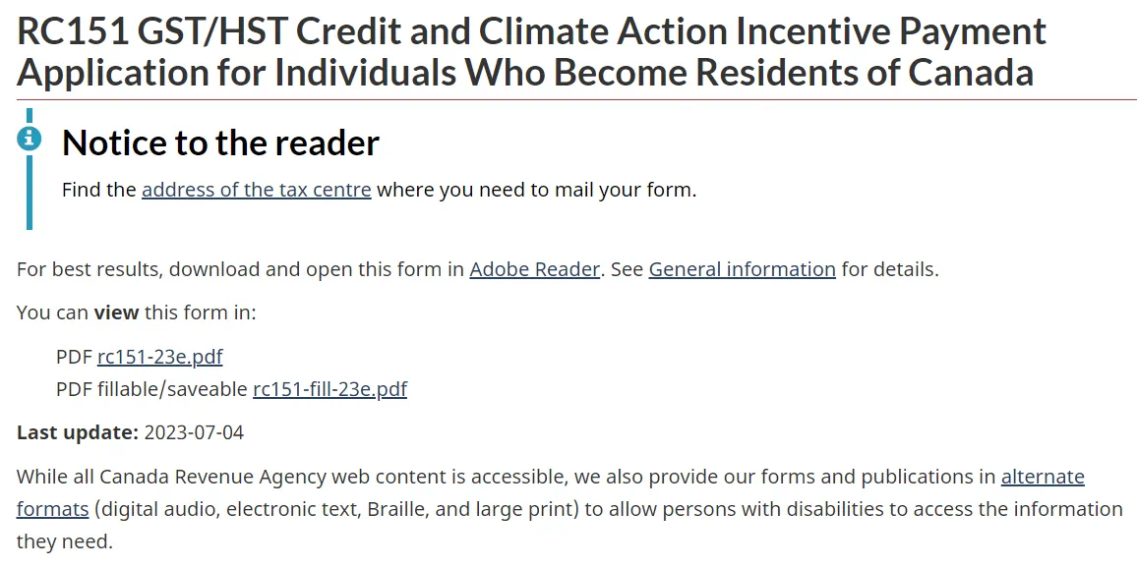Click the 'for details' text after General information
The height and width of the screenshot is (568, 1137).
889,269
